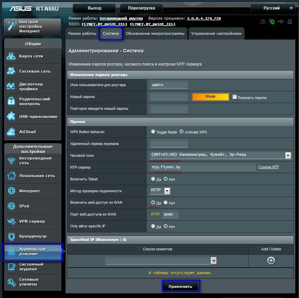Open Карта сети network map icon
Screen dimensions: 299x298
click(11, 56)
